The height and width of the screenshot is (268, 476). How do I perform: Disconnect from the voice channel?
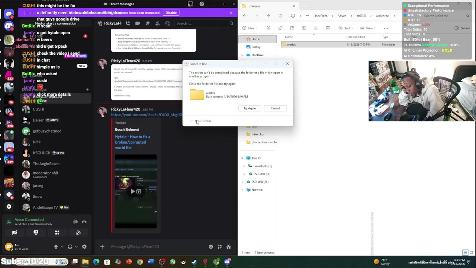click(84, 222)
